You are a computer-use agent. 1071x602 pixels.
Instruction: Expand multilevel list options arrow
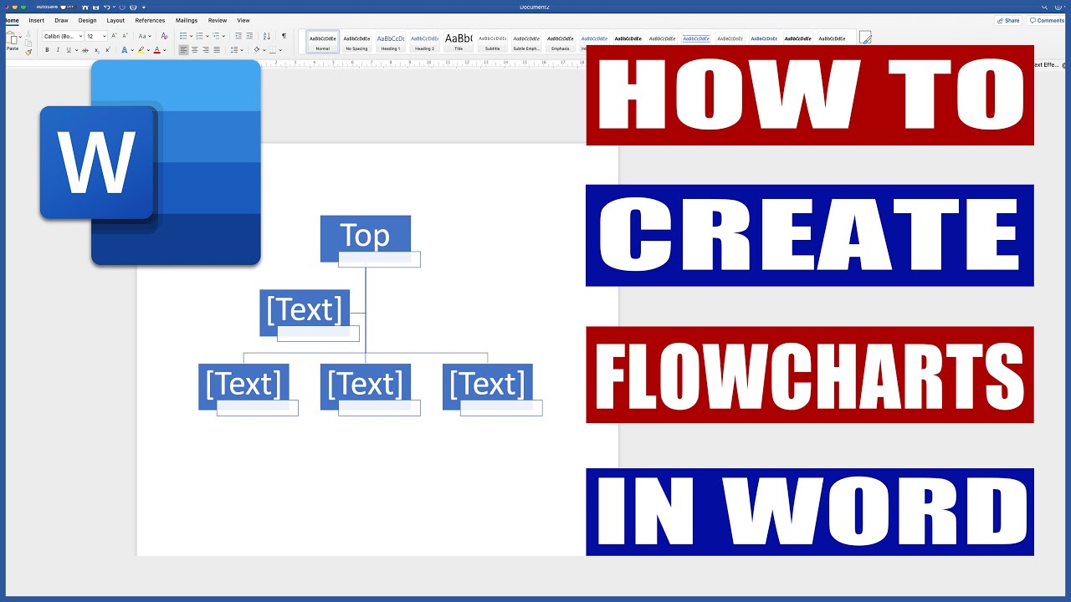coord(223,36)
